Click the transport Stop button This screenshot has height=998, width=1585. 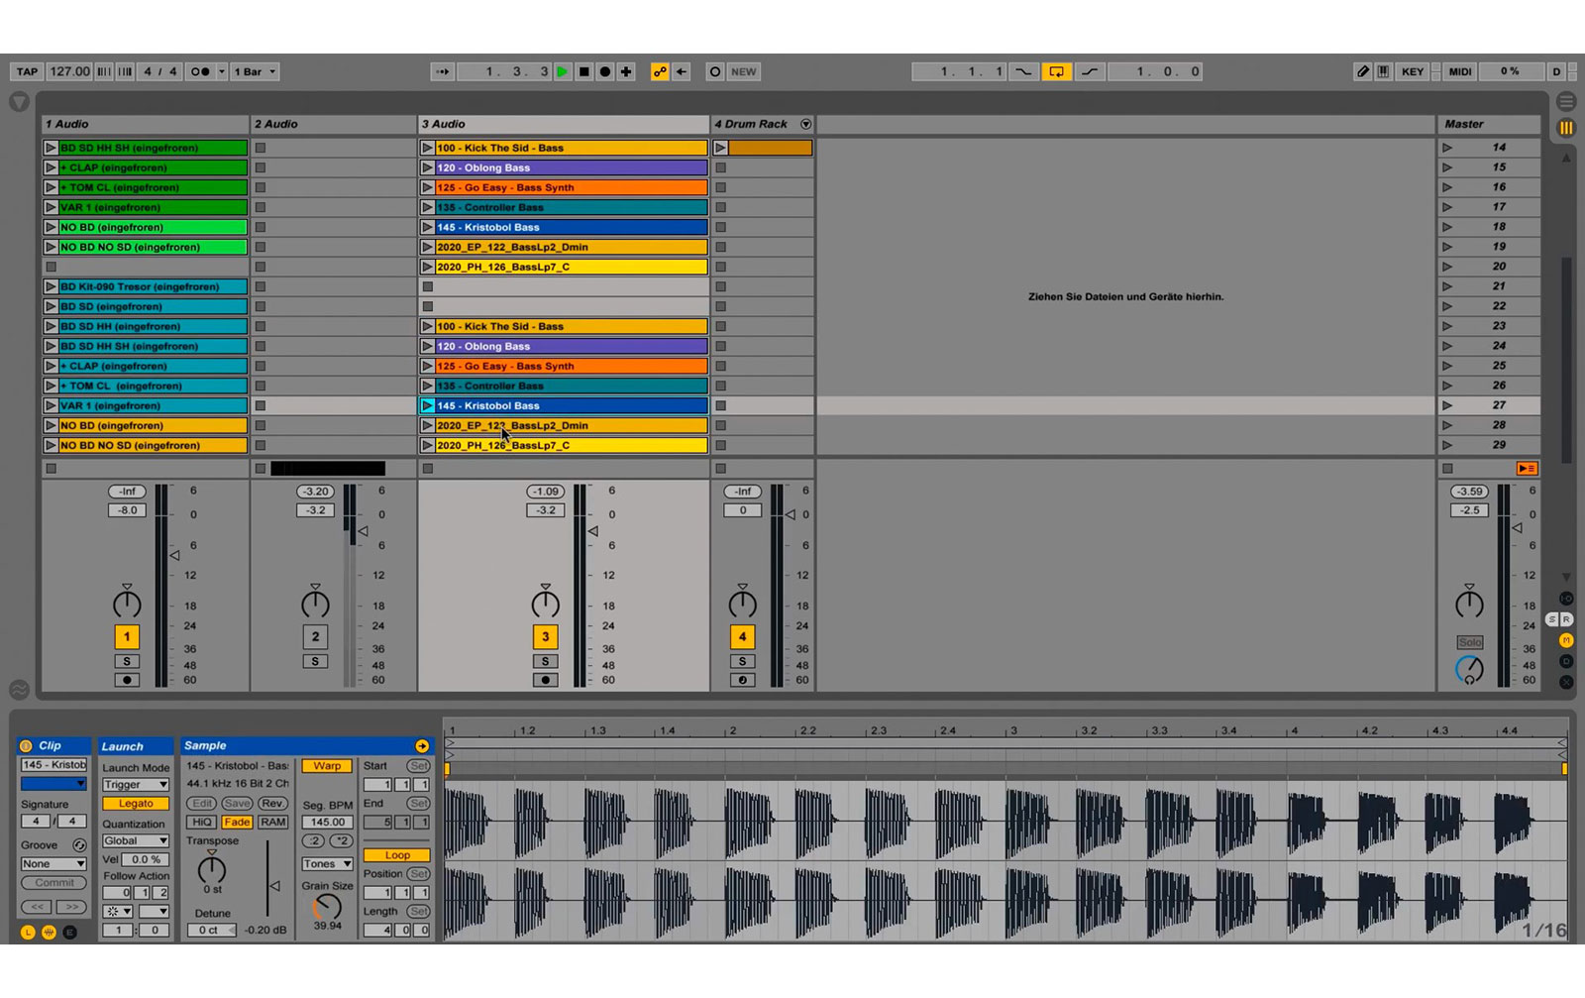click(x=584, y=71)
